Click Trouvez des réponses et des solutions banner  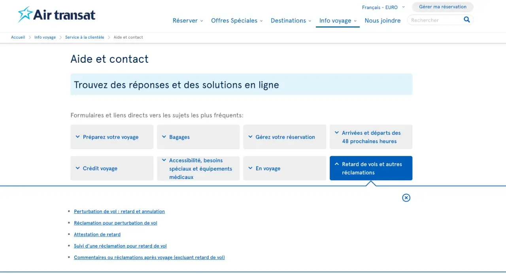pyautogui.click(x=242, y=84)
